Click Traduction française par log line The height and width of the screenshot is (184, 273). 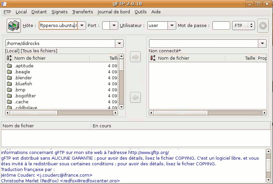click(x=28, y=169)
